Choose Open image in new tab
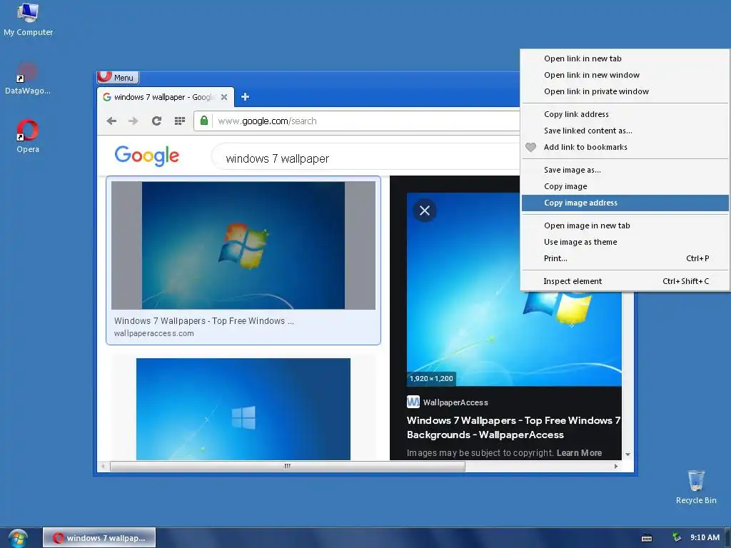Viewport: 731px width, 548px height. [625, 225]
